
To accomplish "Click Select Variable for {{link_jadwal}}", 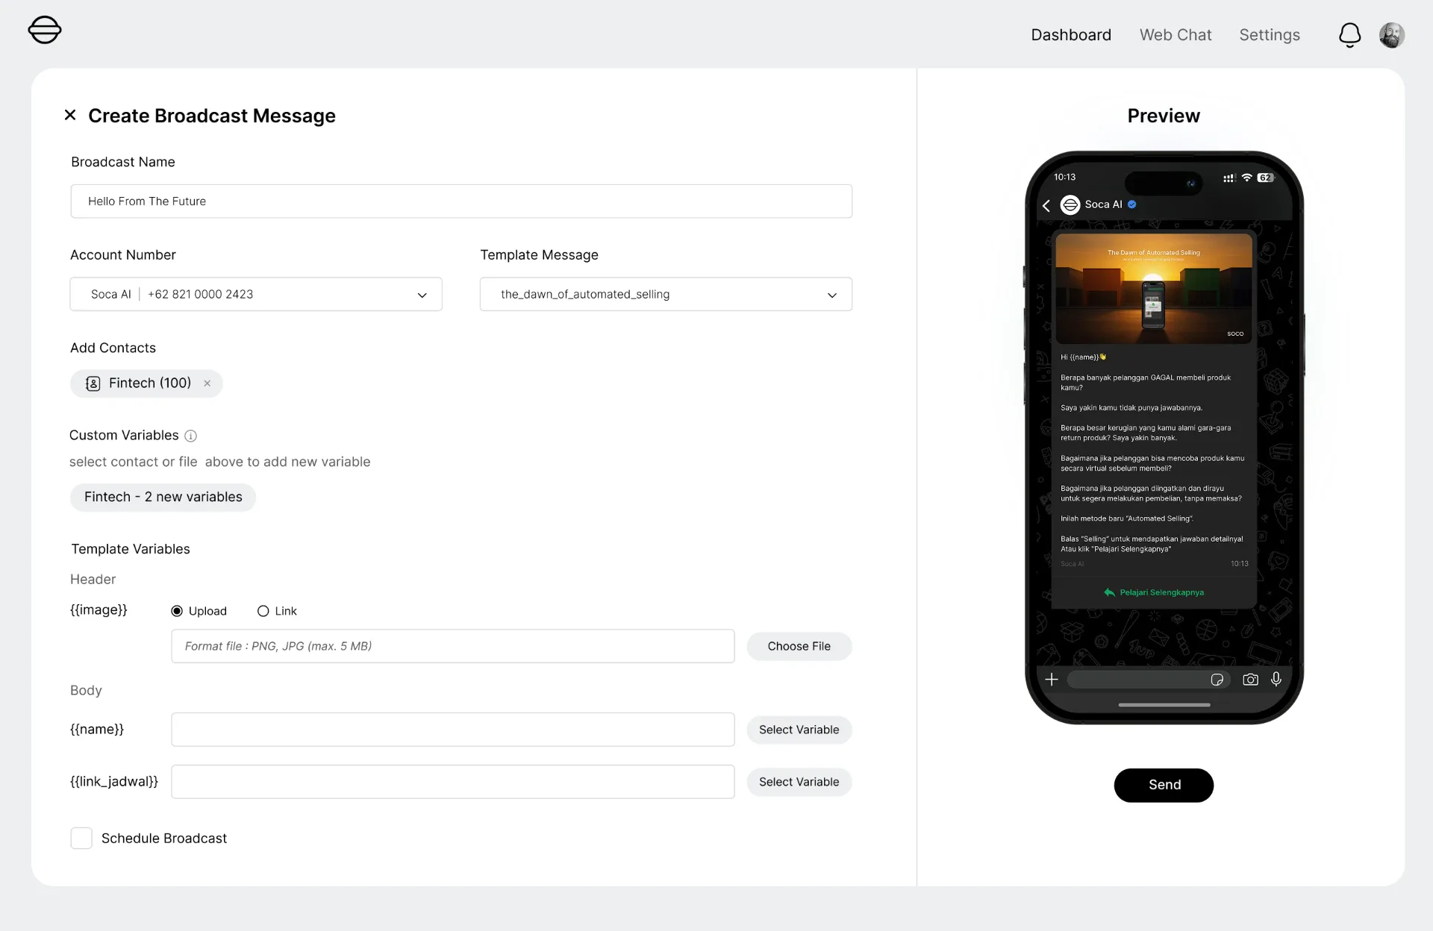I will [x=799, y=782].
